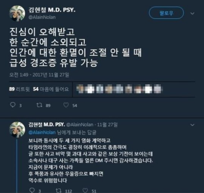Screen dimensions: 204x193
Task: Open the @AlainNolan handle under the top name
Action: [42, 17]
